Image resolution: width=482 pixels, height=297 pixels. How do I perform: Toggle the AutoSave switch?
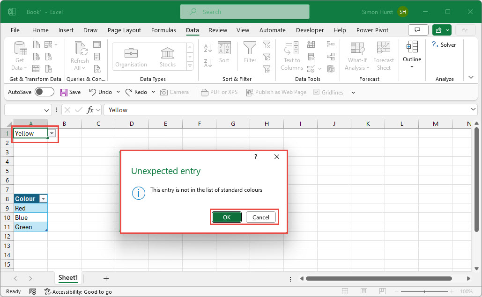[44, 92]
